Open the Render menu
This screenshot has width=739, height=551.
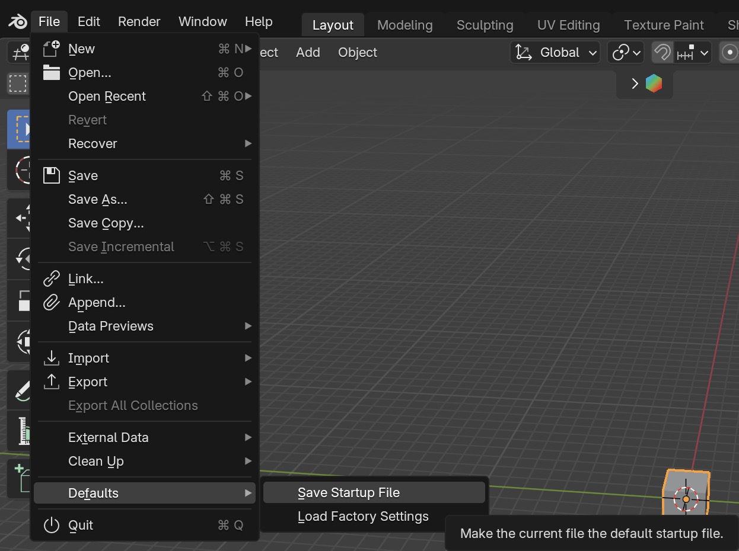click(139, 22)
